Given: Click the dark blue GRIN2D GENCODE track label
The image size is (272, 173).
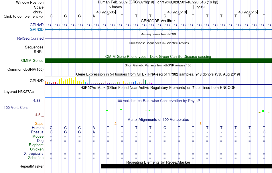Looking at the screenshot, I should (x=37, y=25).
